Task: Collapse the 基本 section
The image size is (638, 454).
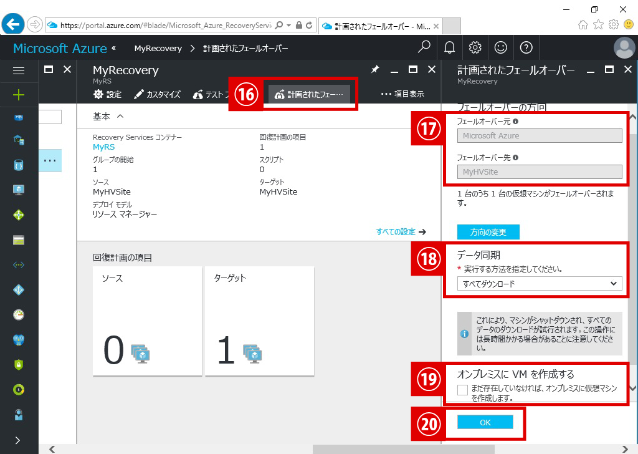Action: [120, 117]
